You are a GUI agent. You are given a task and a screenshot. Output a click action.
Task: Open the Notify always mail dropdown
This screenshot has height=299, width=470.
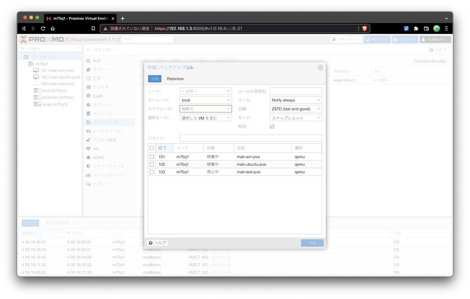tap(296, 100)
